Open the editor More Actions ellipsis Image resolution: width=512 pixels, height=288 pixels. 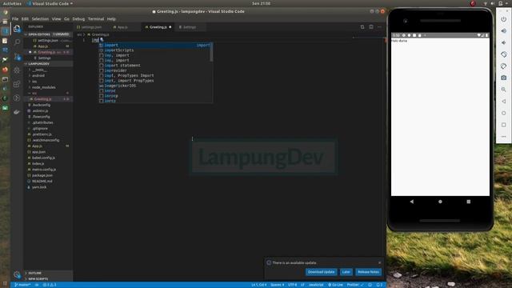(379, 26)
